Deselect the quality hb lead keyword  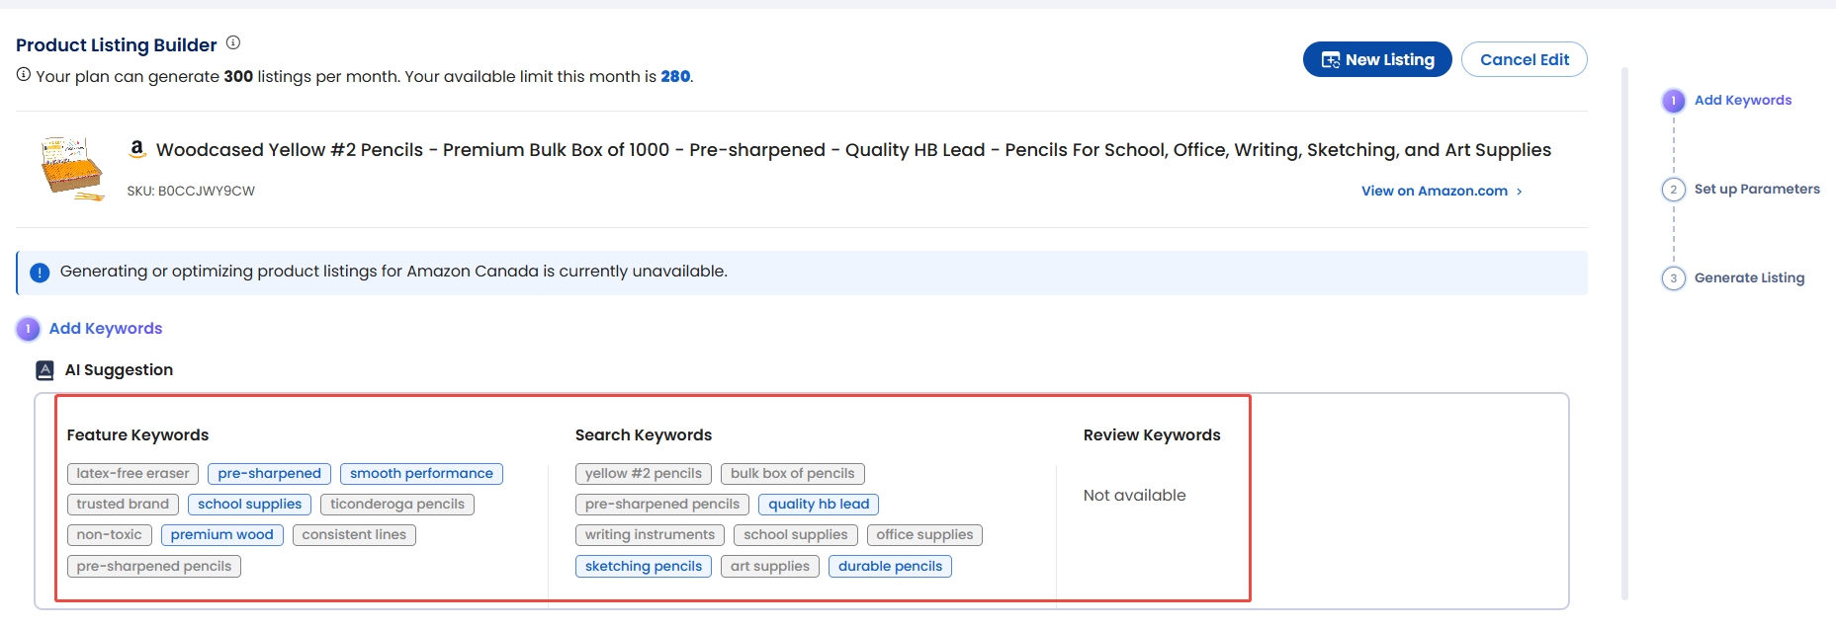[x=819, y=505]
